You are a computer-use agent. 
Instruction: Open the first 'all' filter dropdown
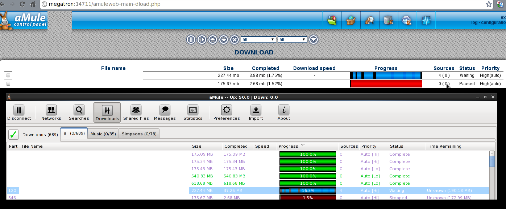(x=258, y=40)
